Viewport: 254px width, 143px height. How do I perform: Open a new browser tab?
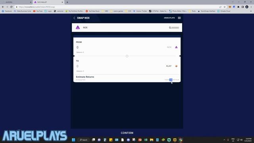(x=67, y=2)
